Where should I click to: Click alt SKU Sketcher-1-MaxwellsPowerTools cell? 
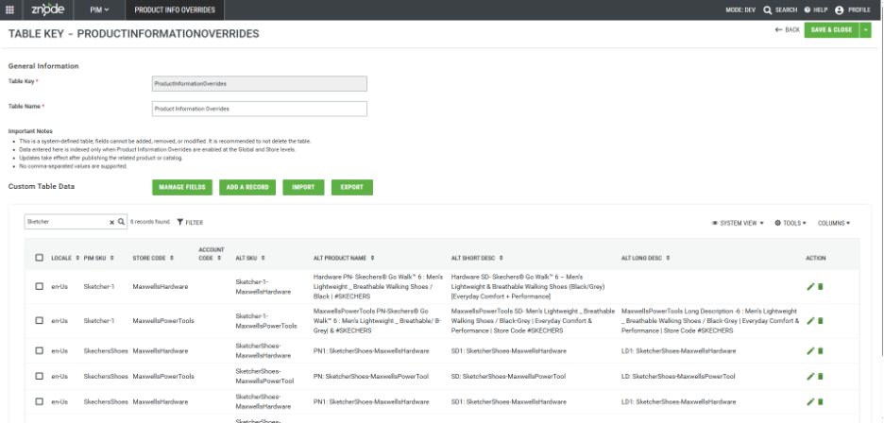tap(266, 320)
